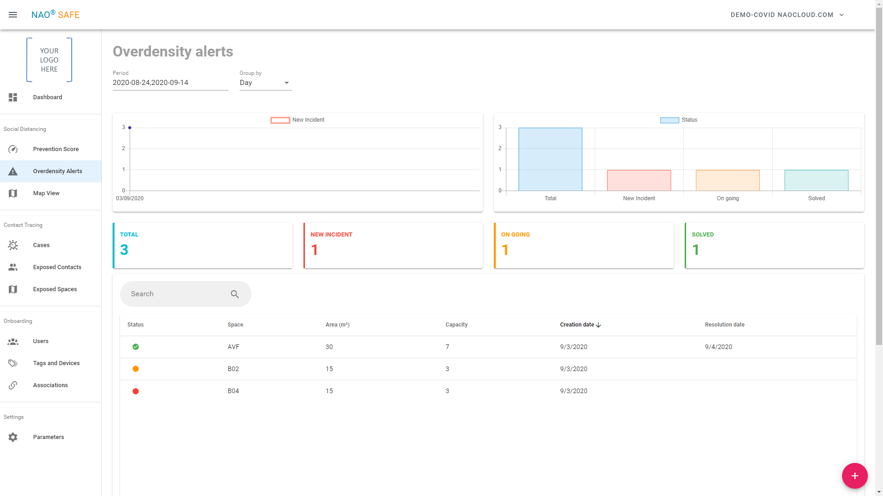Screen dimensions: 883x496
Task: Click the On going bar in chart
Action: (x=728, y=180)
